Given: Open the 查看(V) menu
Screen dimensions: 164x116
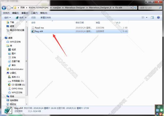Looking at the screenshot, I should pos(25,13).
